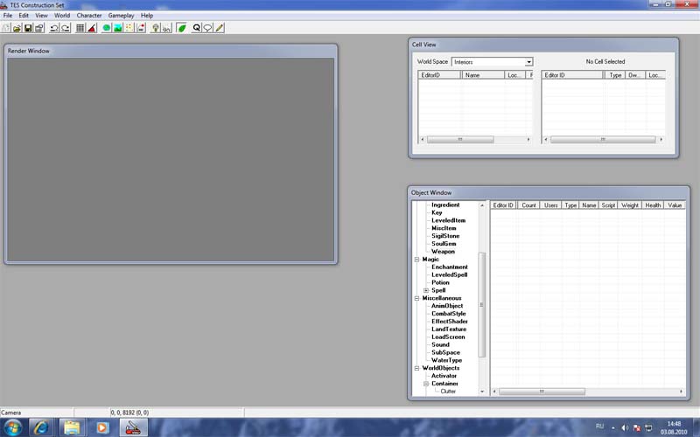
Task: Open the Windows Start menu
Action: click(x=12, y=427)
